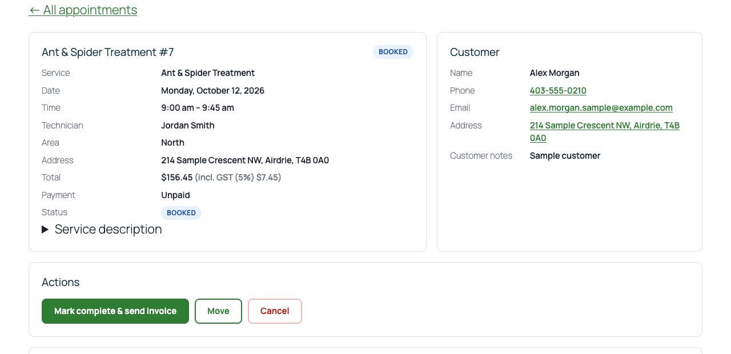Image resolution: width=731 pixels, height=354 pixels.
Task: Select the Actions section heading
Action: tap(61, 283)
